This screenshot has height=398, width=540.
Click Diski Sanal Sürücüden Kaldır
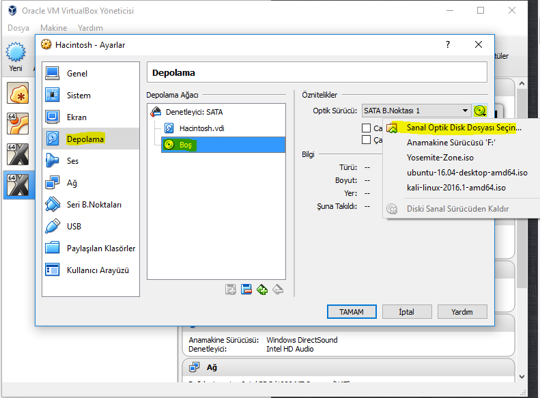pyautogui.click(x=457, y=209)
